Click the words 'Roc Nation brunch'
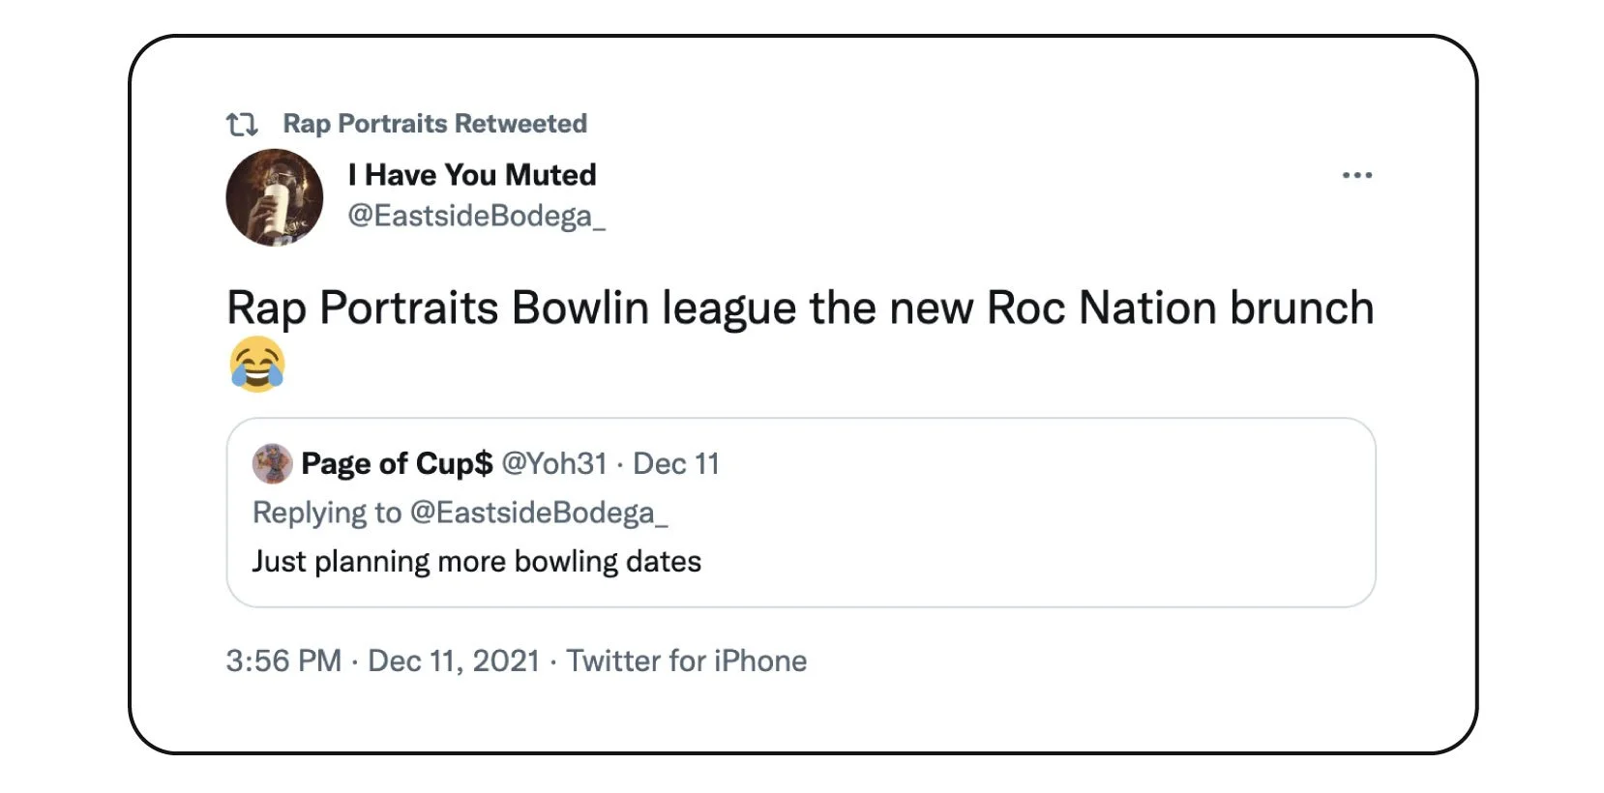This screenshot has height=793, width=1604. click(1179, 308)
